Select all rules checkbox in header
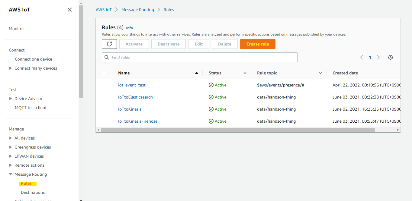 (x=104, y=73)
